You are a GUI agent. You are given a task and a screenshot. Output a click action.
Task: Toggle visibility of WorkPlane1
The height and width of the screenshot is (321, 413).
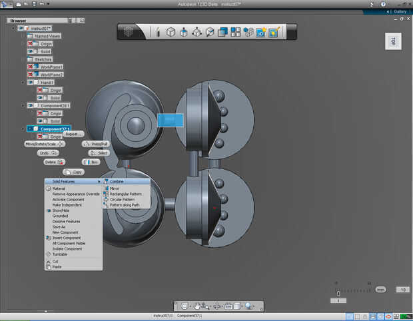click(x=30, y=67)
